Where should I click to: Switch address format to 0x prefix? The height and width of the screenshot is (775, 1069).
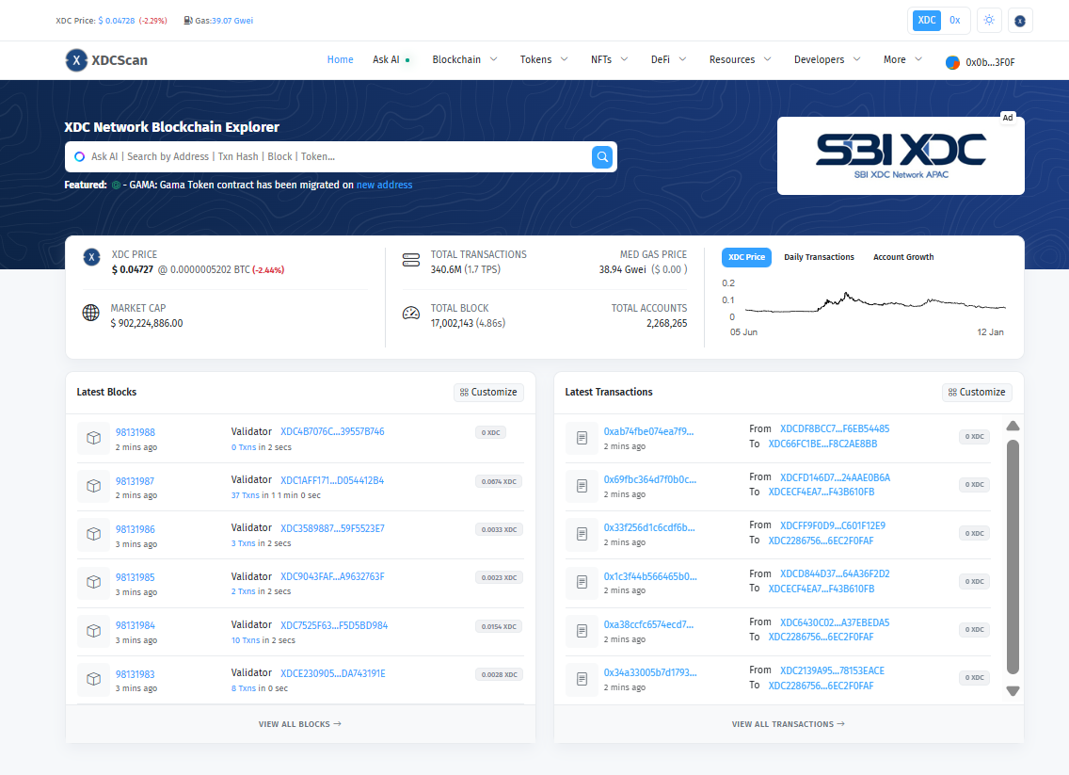pos(954,21)
